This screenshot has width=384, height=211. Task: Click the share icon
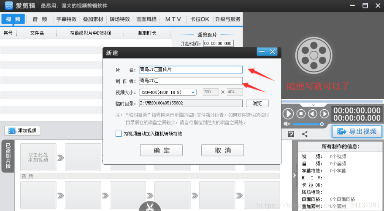305,134
